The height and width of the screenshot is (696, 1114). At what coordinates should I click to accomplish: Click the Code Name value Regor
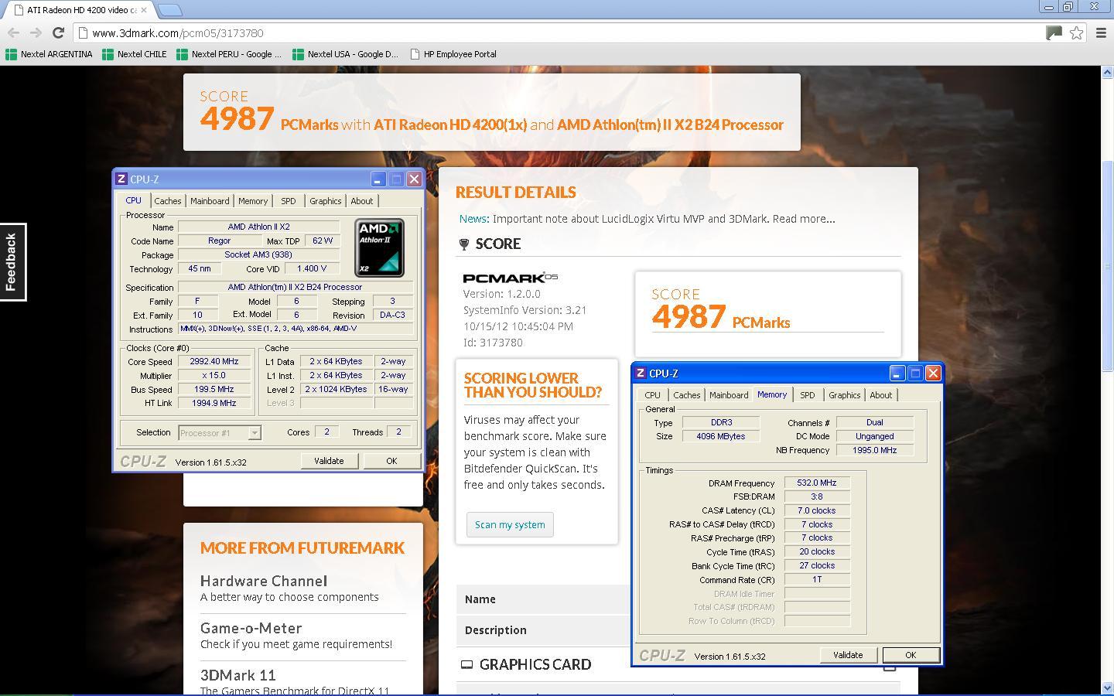pos(219,241)
